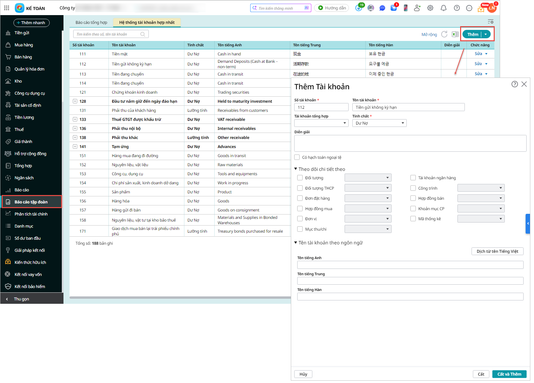Click the refresh icon beside Mở rộng
Image resolution: width=534 pixels, height=383 pixels.
(x=444, y=34)
